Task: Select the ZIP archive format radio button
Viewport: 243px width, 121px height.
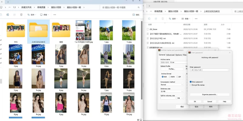Action: [177, 77]
